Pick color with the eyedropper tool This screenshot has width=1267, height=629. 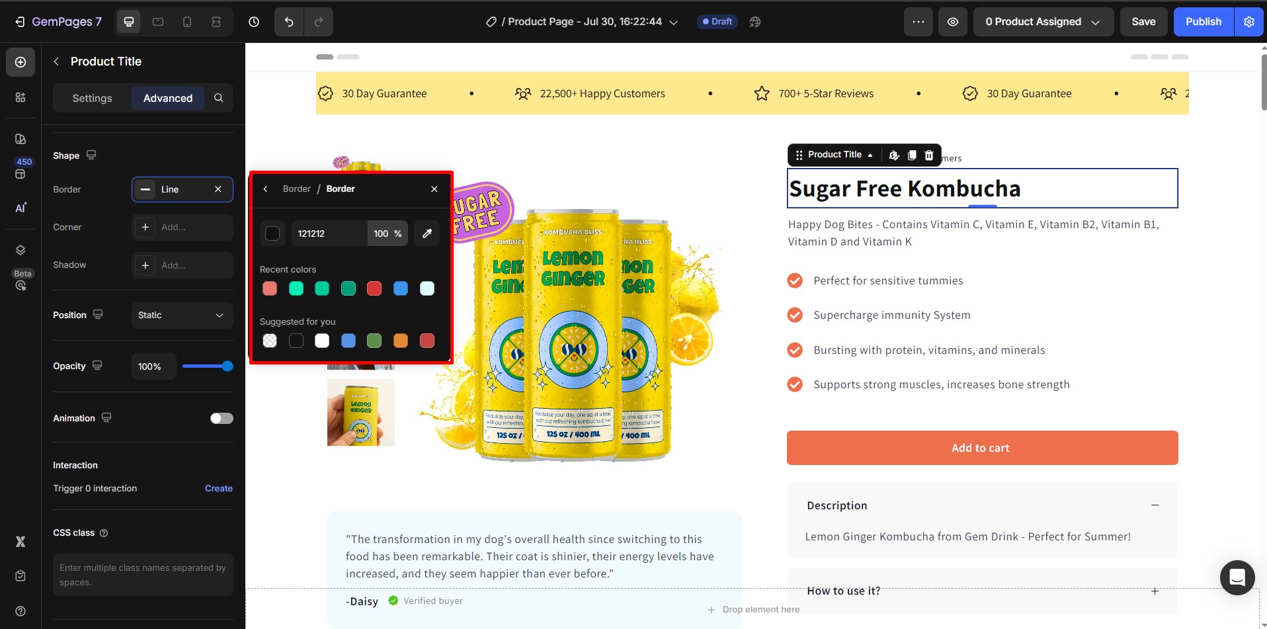pyautogui.click(x=427, y=233)
